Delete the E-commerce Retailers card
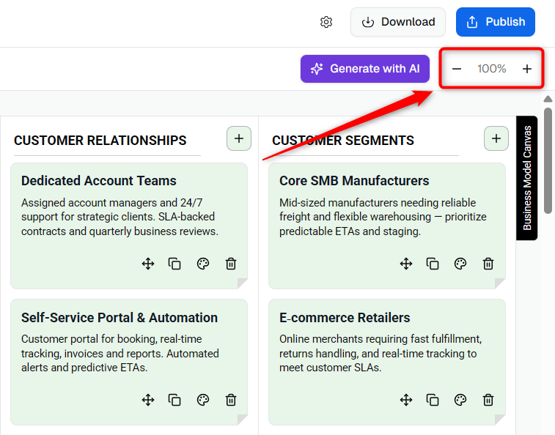 (x=488, y=400)
